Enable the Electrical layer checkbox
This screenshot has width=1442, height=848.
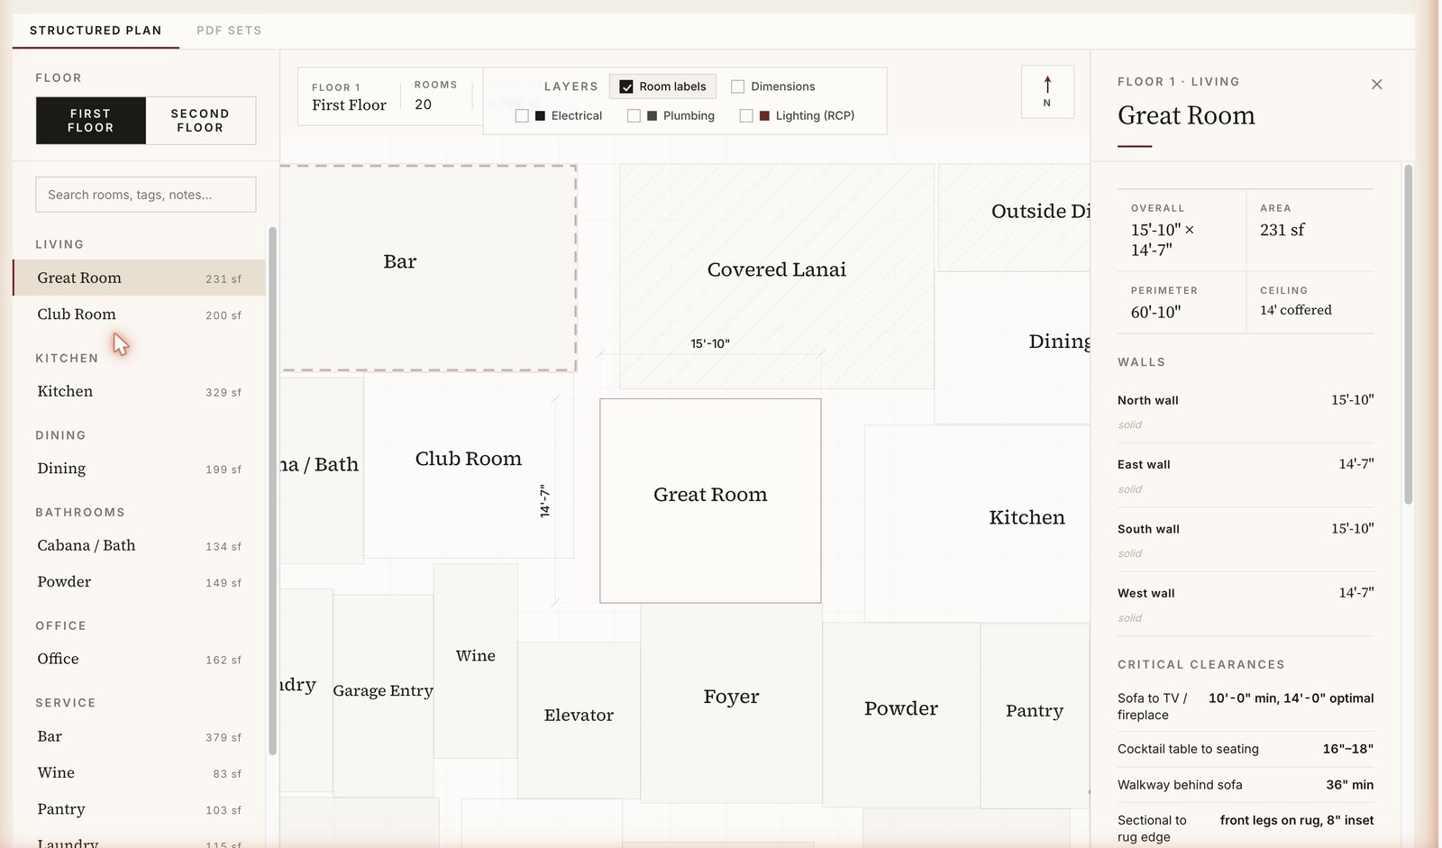522,116
